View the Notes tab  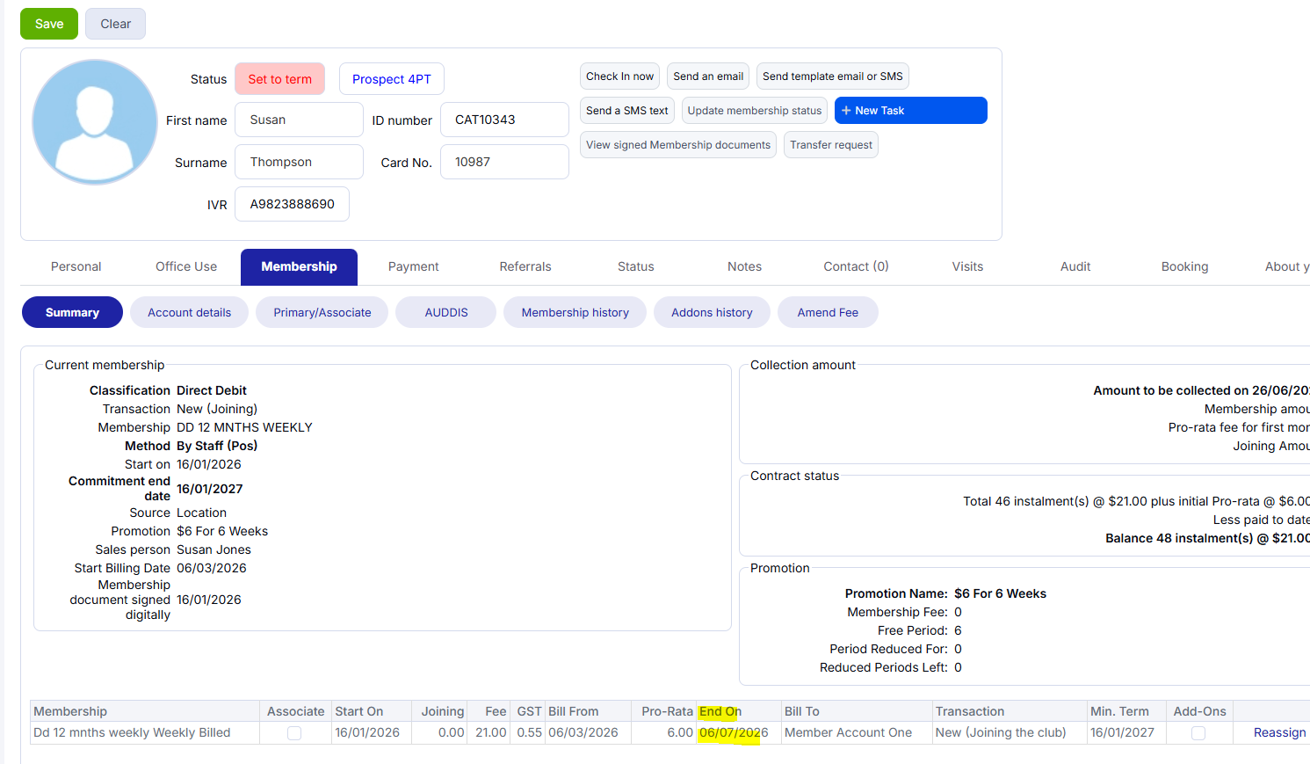click(x=745, y=266)
